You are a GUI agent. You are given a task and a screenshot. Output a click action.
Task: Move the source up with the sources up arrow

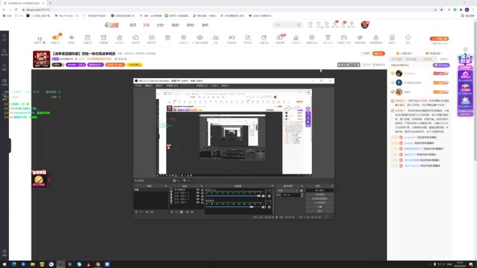(187, 212)
